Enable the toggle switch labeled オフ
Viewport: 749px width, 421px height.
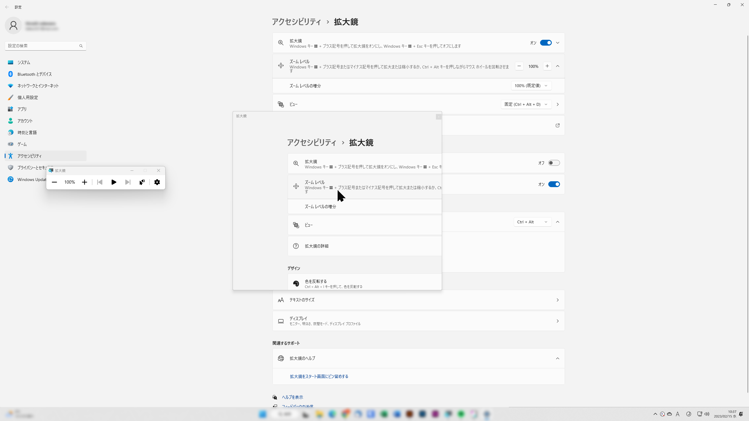point(554,163)
